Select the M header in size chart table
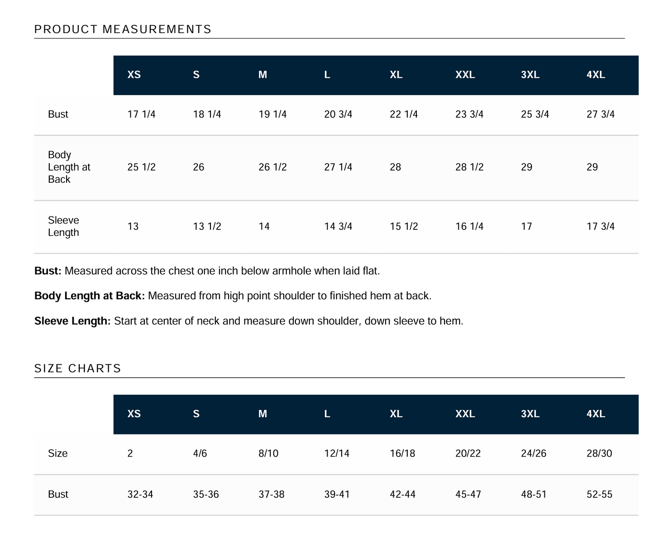 263,414
